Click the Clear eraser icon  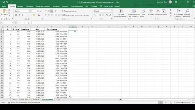pyautogui.click(x=171, y=16)
